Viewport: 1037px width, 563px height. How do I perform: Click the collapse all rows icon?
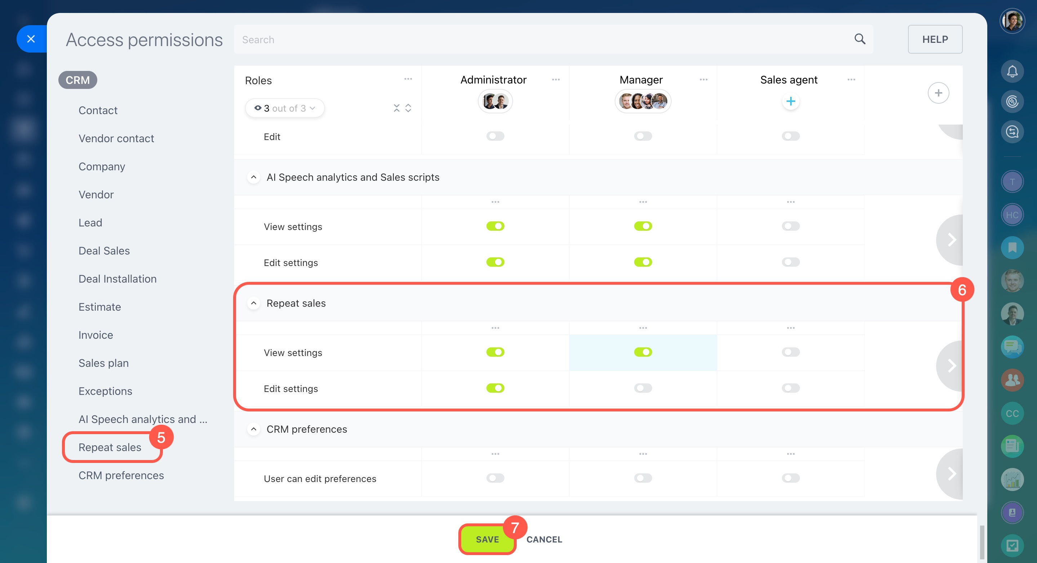pos(396,108)
